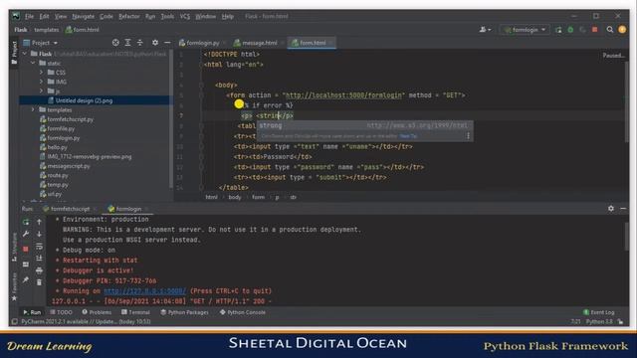Screen dimensions: 637x358
Task: Click the debug bug icon in top toolbar
Action: [570, 30]
